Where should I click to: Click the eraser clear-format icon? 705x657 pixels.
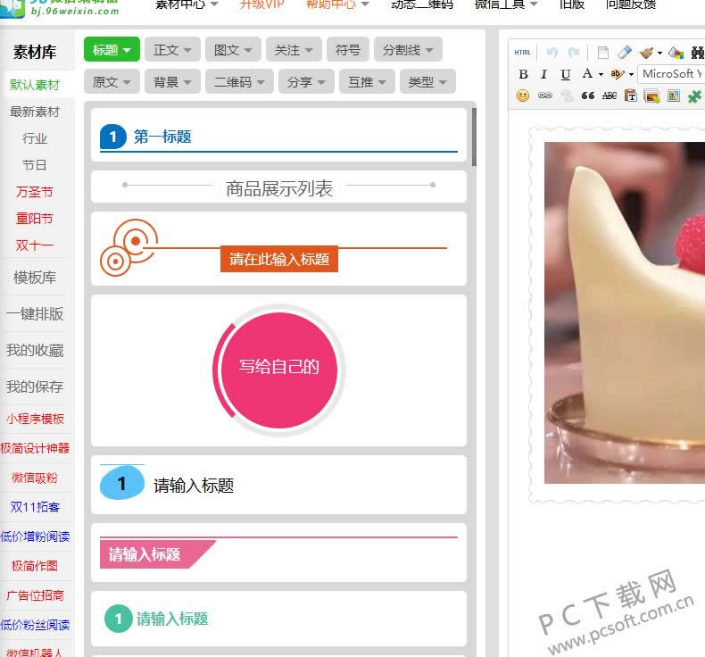click(x=625, y=53)
